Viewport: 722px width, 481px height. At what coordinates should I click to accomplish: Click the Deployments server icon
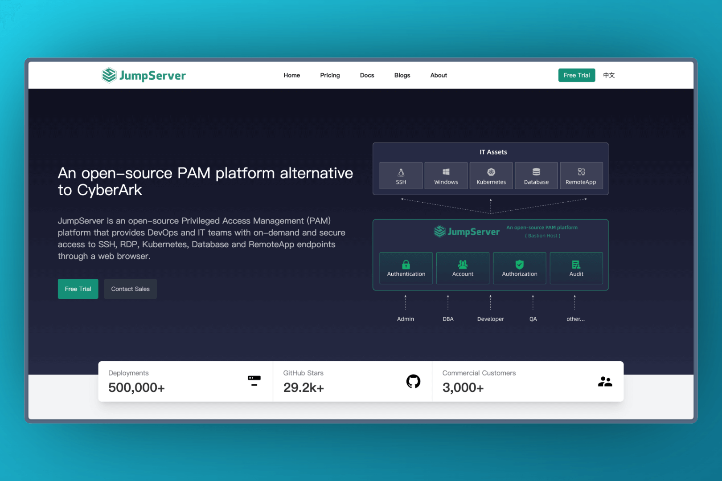coord(254,380)
